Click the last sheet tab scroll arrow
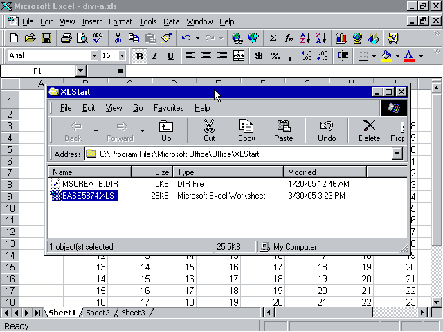 pyautogui.click(x=37, y=313)
